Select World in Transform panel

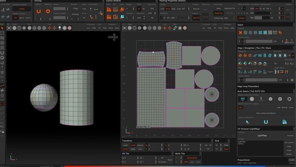tap(125, 149)
